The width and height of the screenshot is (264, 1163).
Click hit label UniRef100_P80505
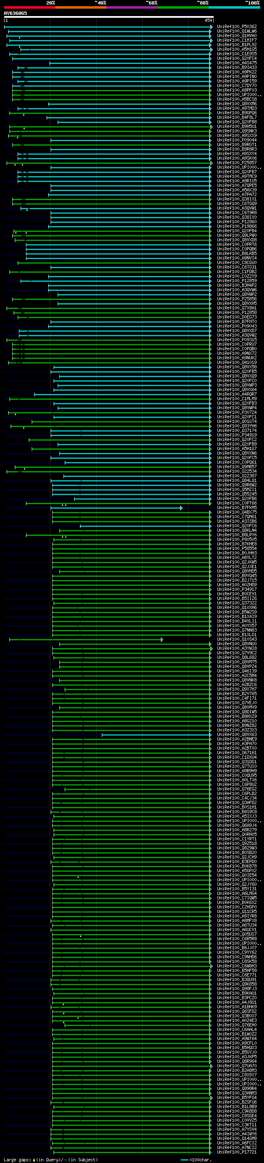click(237, 540)
